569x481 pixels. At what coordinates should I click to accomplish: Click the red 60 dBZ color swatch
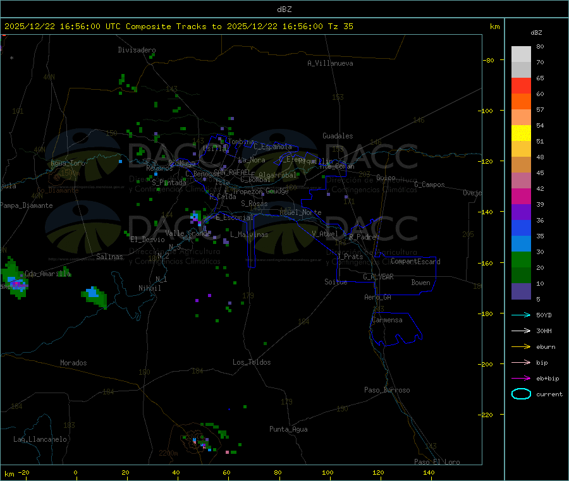coord(521,85)
